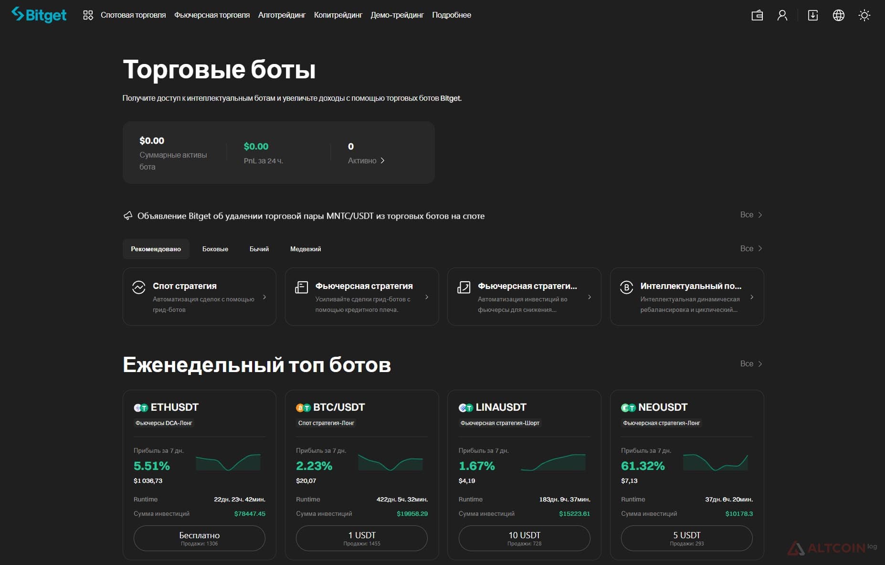
Task: Expand Интеллектуальный по... card arrow
Action: click(752, 297)
